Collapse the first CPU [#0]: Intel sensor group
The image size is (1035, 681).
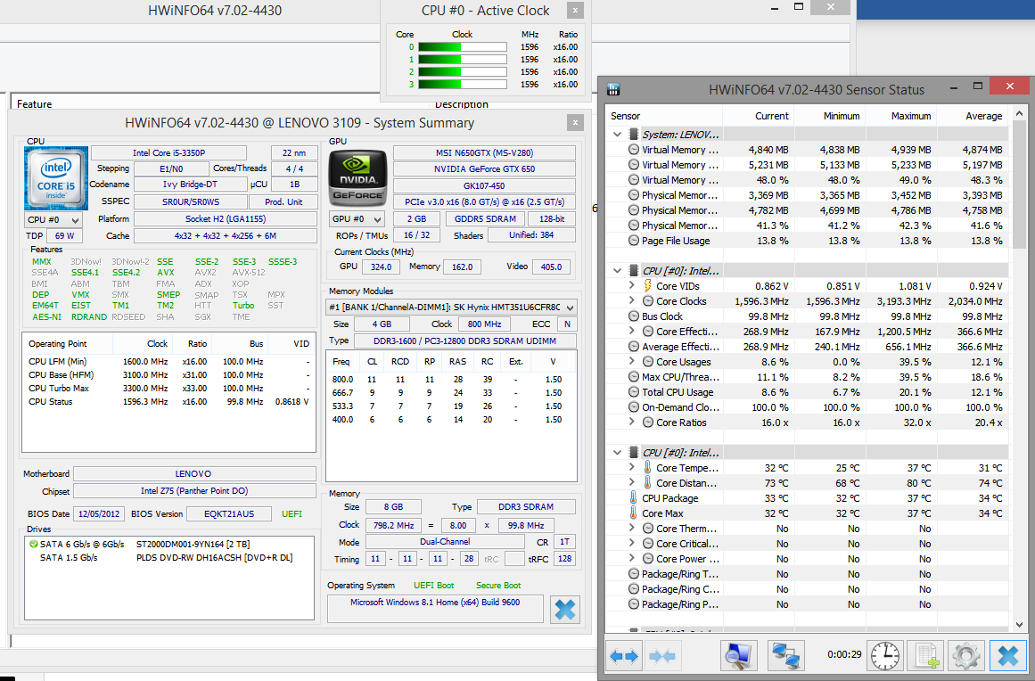[x=617, y=271]
